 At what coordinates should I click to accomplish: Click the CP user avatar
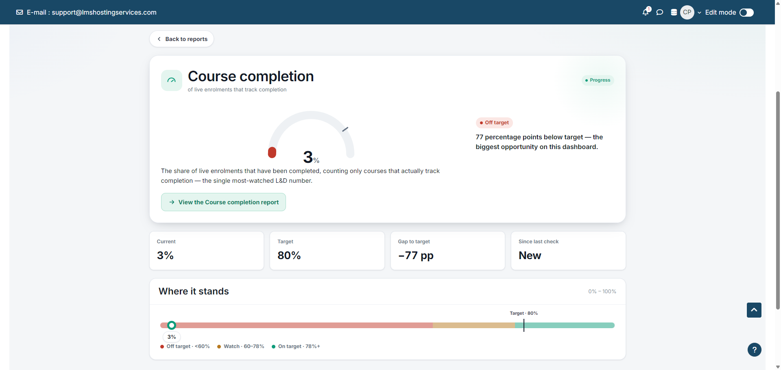coord(687,12)
